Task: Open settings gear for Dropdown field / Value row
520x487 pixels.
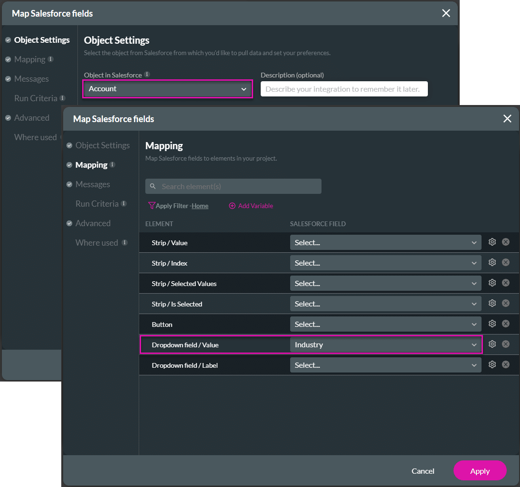Action: tap(492, 344)
